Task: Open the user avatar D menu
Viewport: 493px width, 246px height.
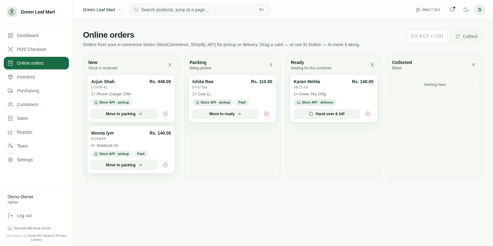Action: pyautogui.click(x=480, y=10)
